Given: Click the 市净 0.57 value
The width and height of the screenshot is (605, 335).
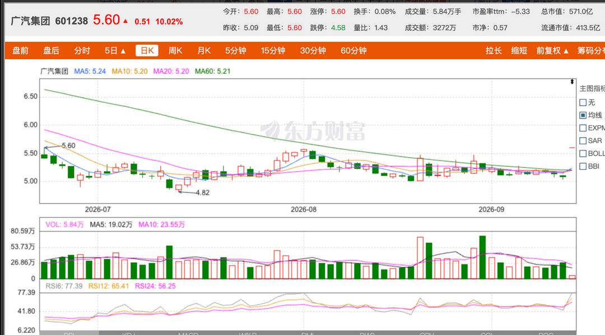Looking at the screenshot, I should pyautogui.click(x=500, y=28).
